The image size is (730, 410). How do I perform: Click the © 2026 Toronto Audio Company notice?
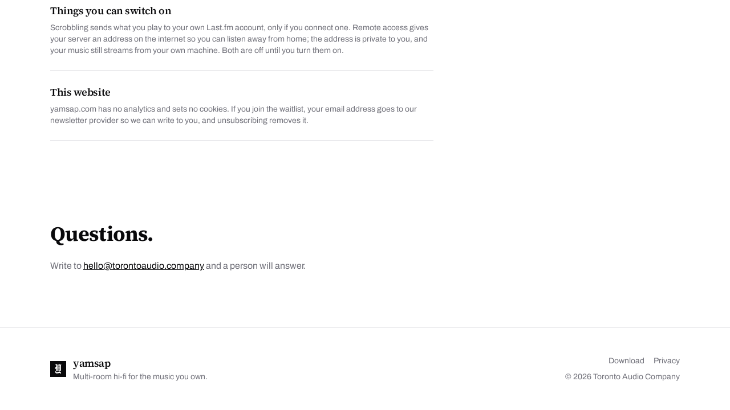pos(622,377)
